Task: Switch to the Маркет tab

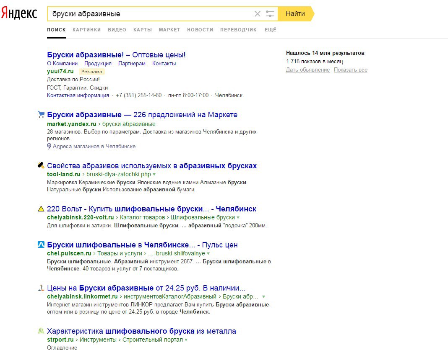Action: 169,30
